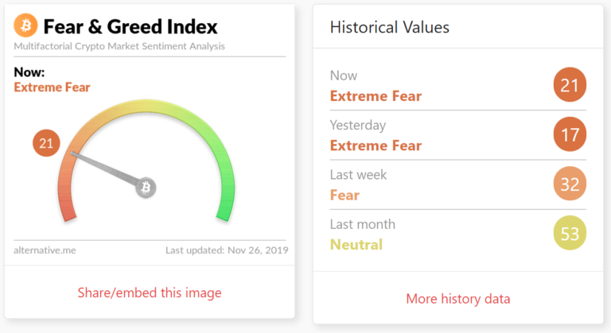611x333 pixels.
Task: Click the Fear label under Last week
Action: pyautogui.click(x=344, y=195)
